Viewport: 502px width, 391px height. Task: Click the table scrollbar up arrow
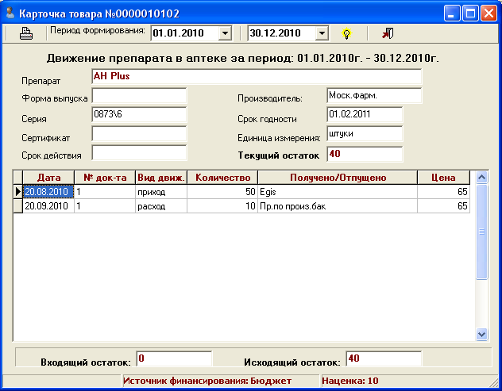tap(481, 177)
